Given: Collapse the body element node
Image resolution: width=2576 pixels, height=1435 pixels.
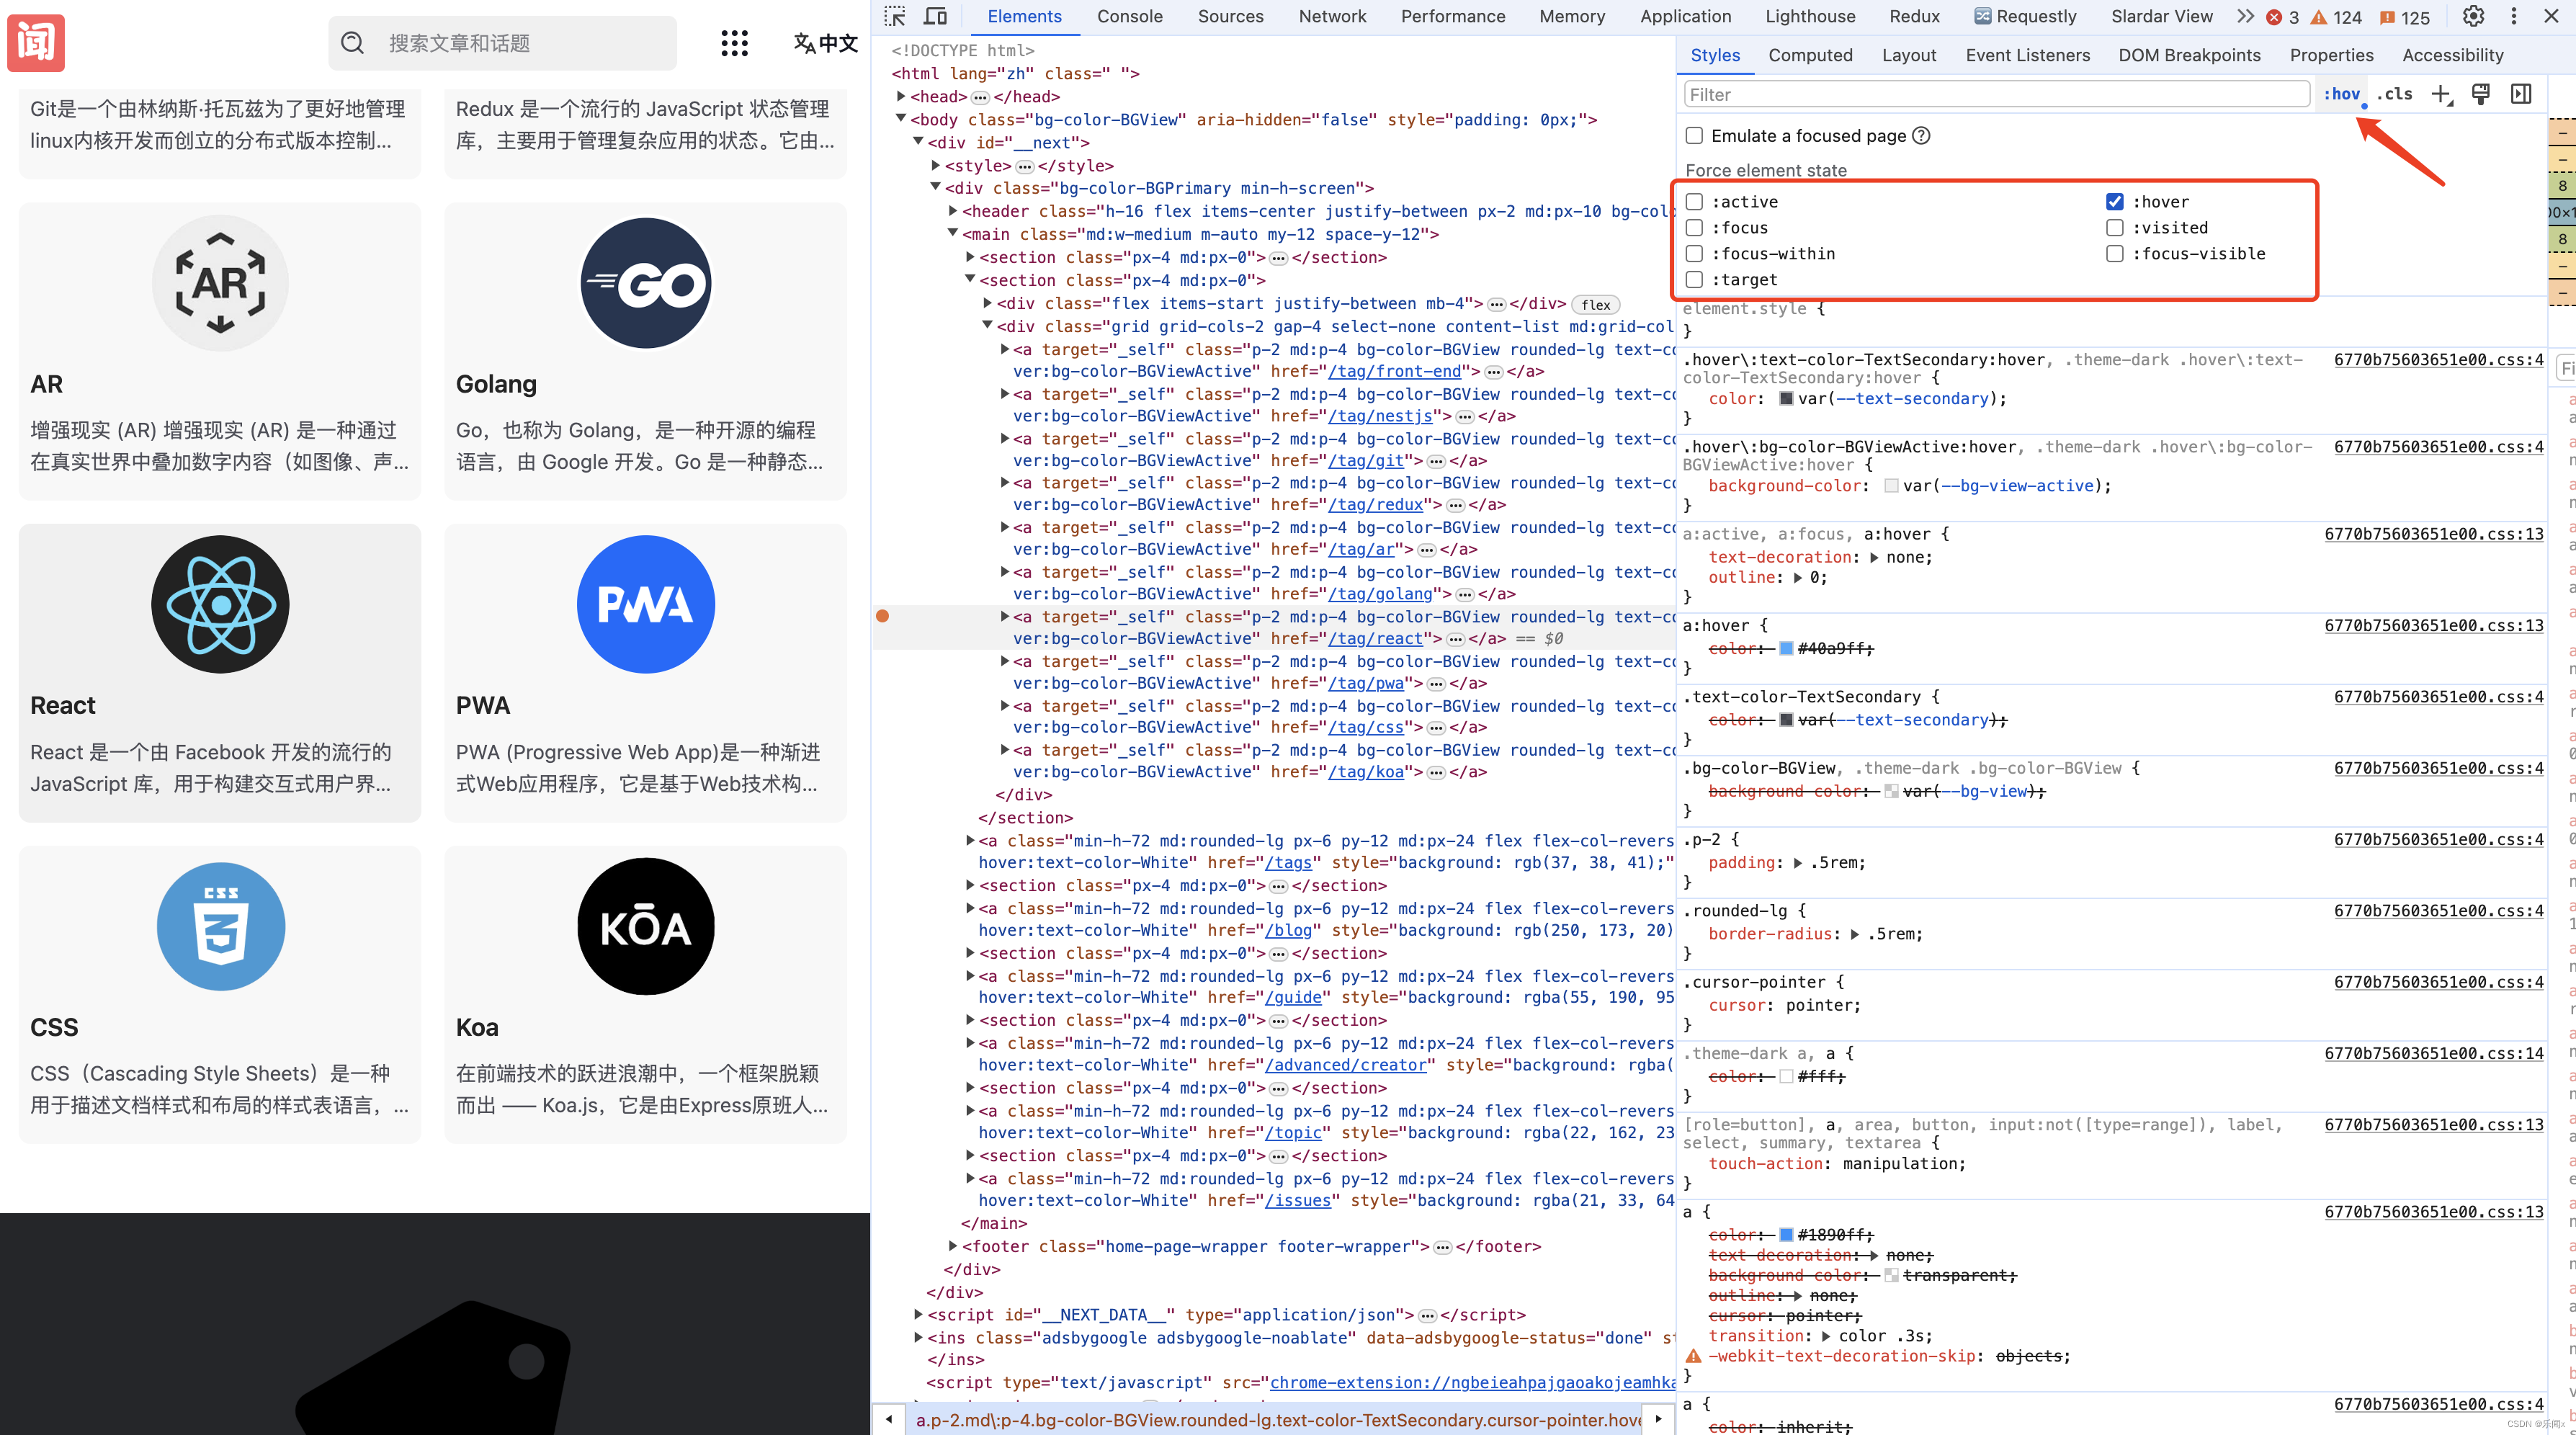Looking at the screenshot, I should pyautogui.click(x=901, y=119).
